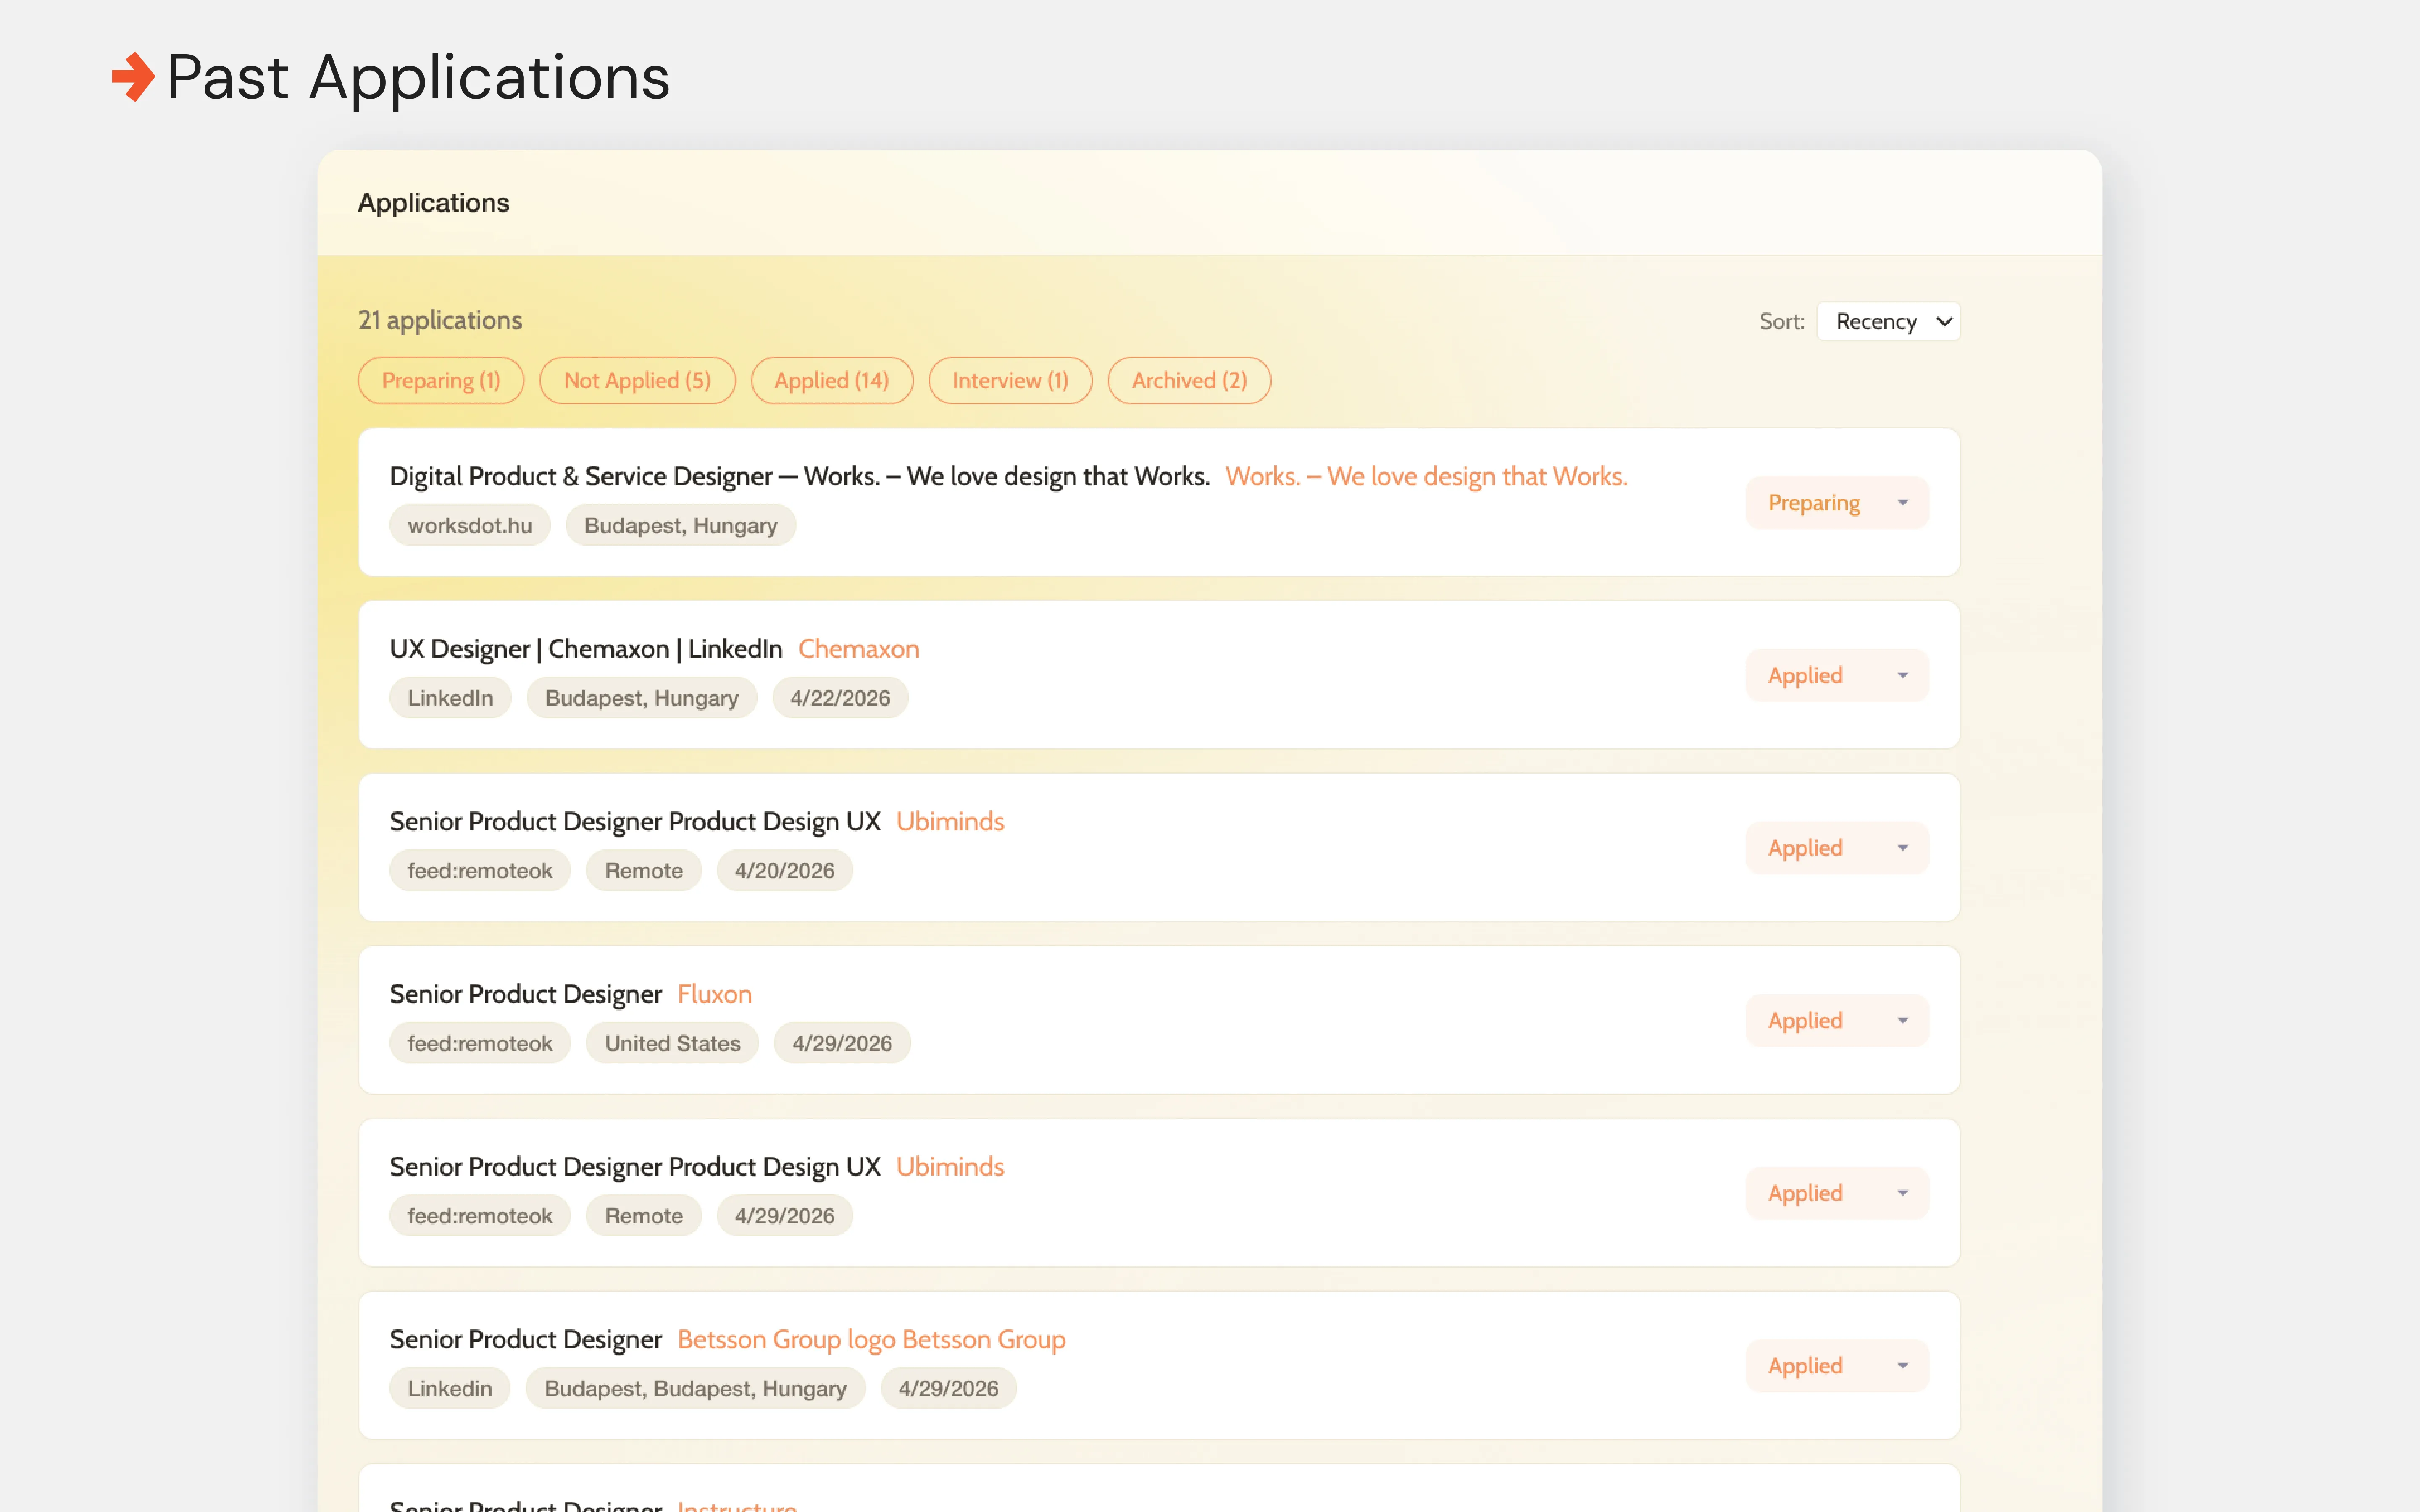Click Senior Product Designer title in Betsson card
This screenshot has height=1512, width=2420.
(525, 1339)
